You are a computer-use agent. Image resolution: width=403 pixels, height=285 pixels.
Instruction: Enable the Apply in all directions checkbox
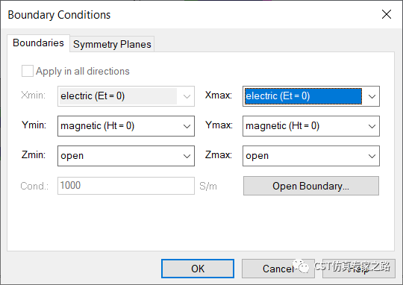[x=28, y=71]
